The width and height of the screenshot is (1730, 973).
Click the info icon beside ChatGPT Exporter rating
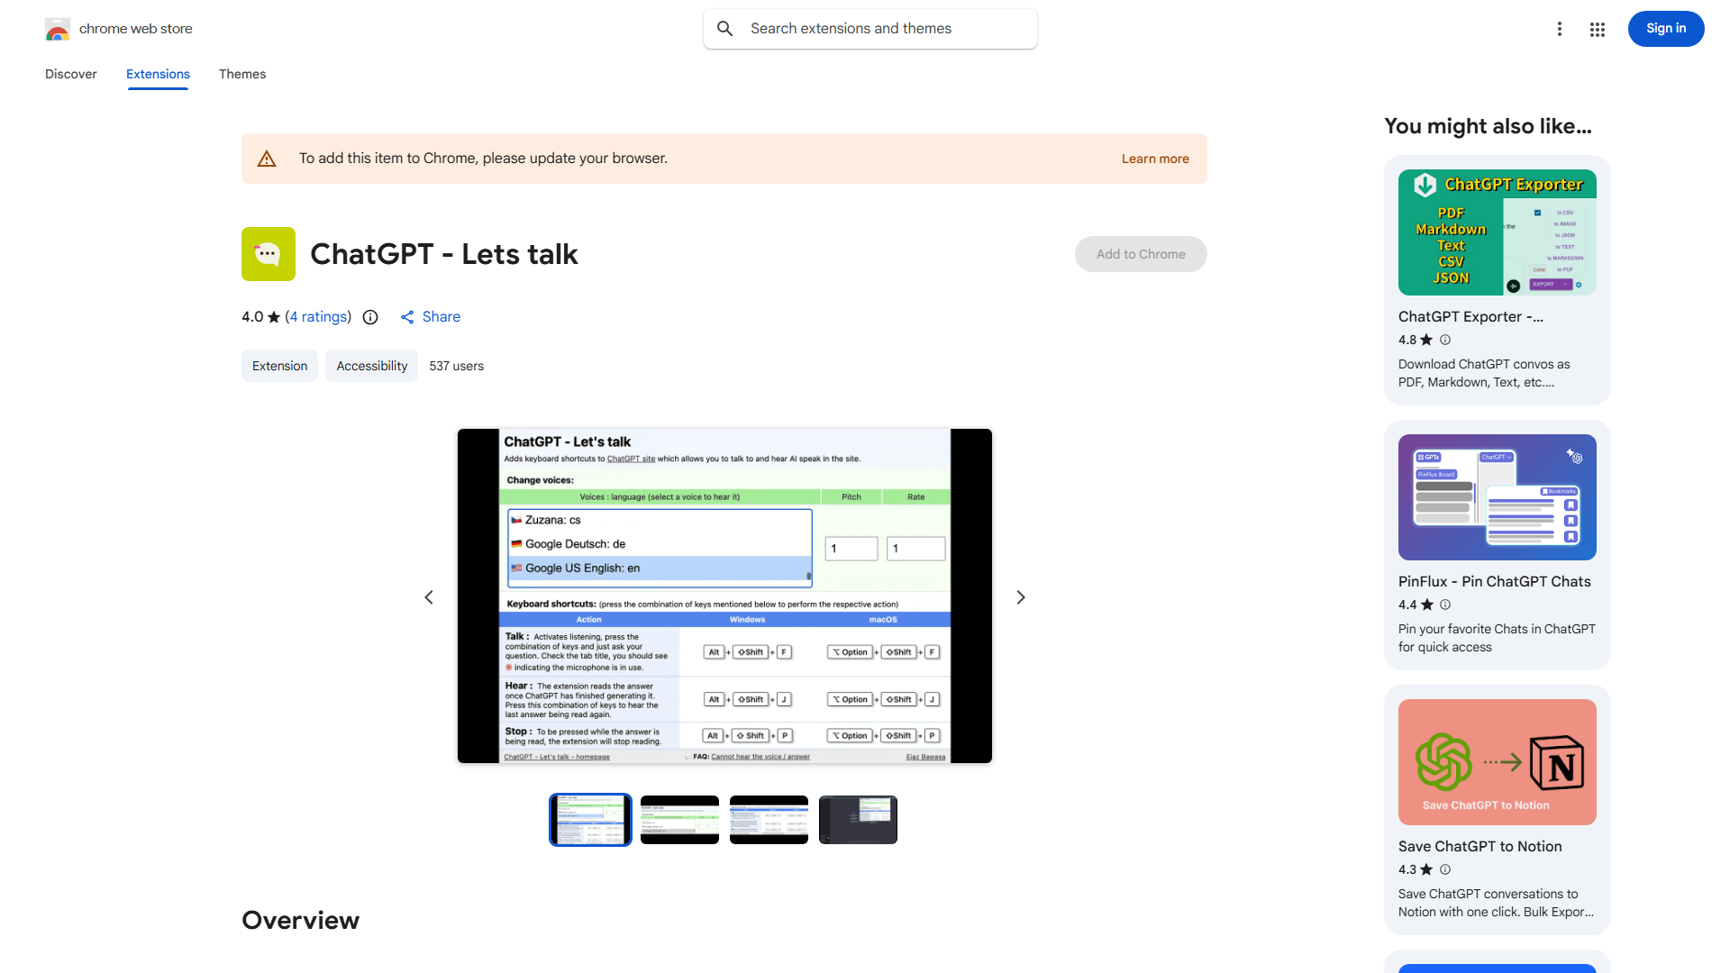(x=1445, y=340)
